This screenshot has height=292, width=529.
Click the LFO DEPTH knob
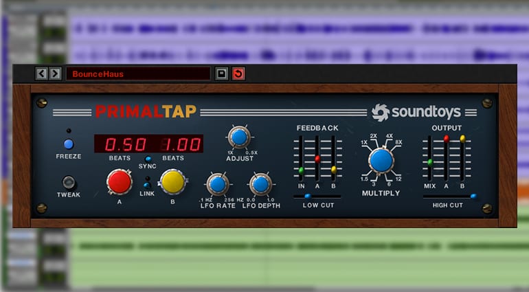point(260,184)
